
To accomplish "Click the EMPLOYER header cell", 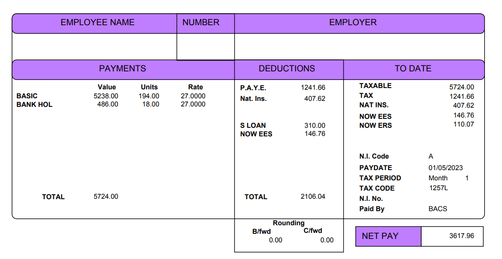I will coord(353,23).
